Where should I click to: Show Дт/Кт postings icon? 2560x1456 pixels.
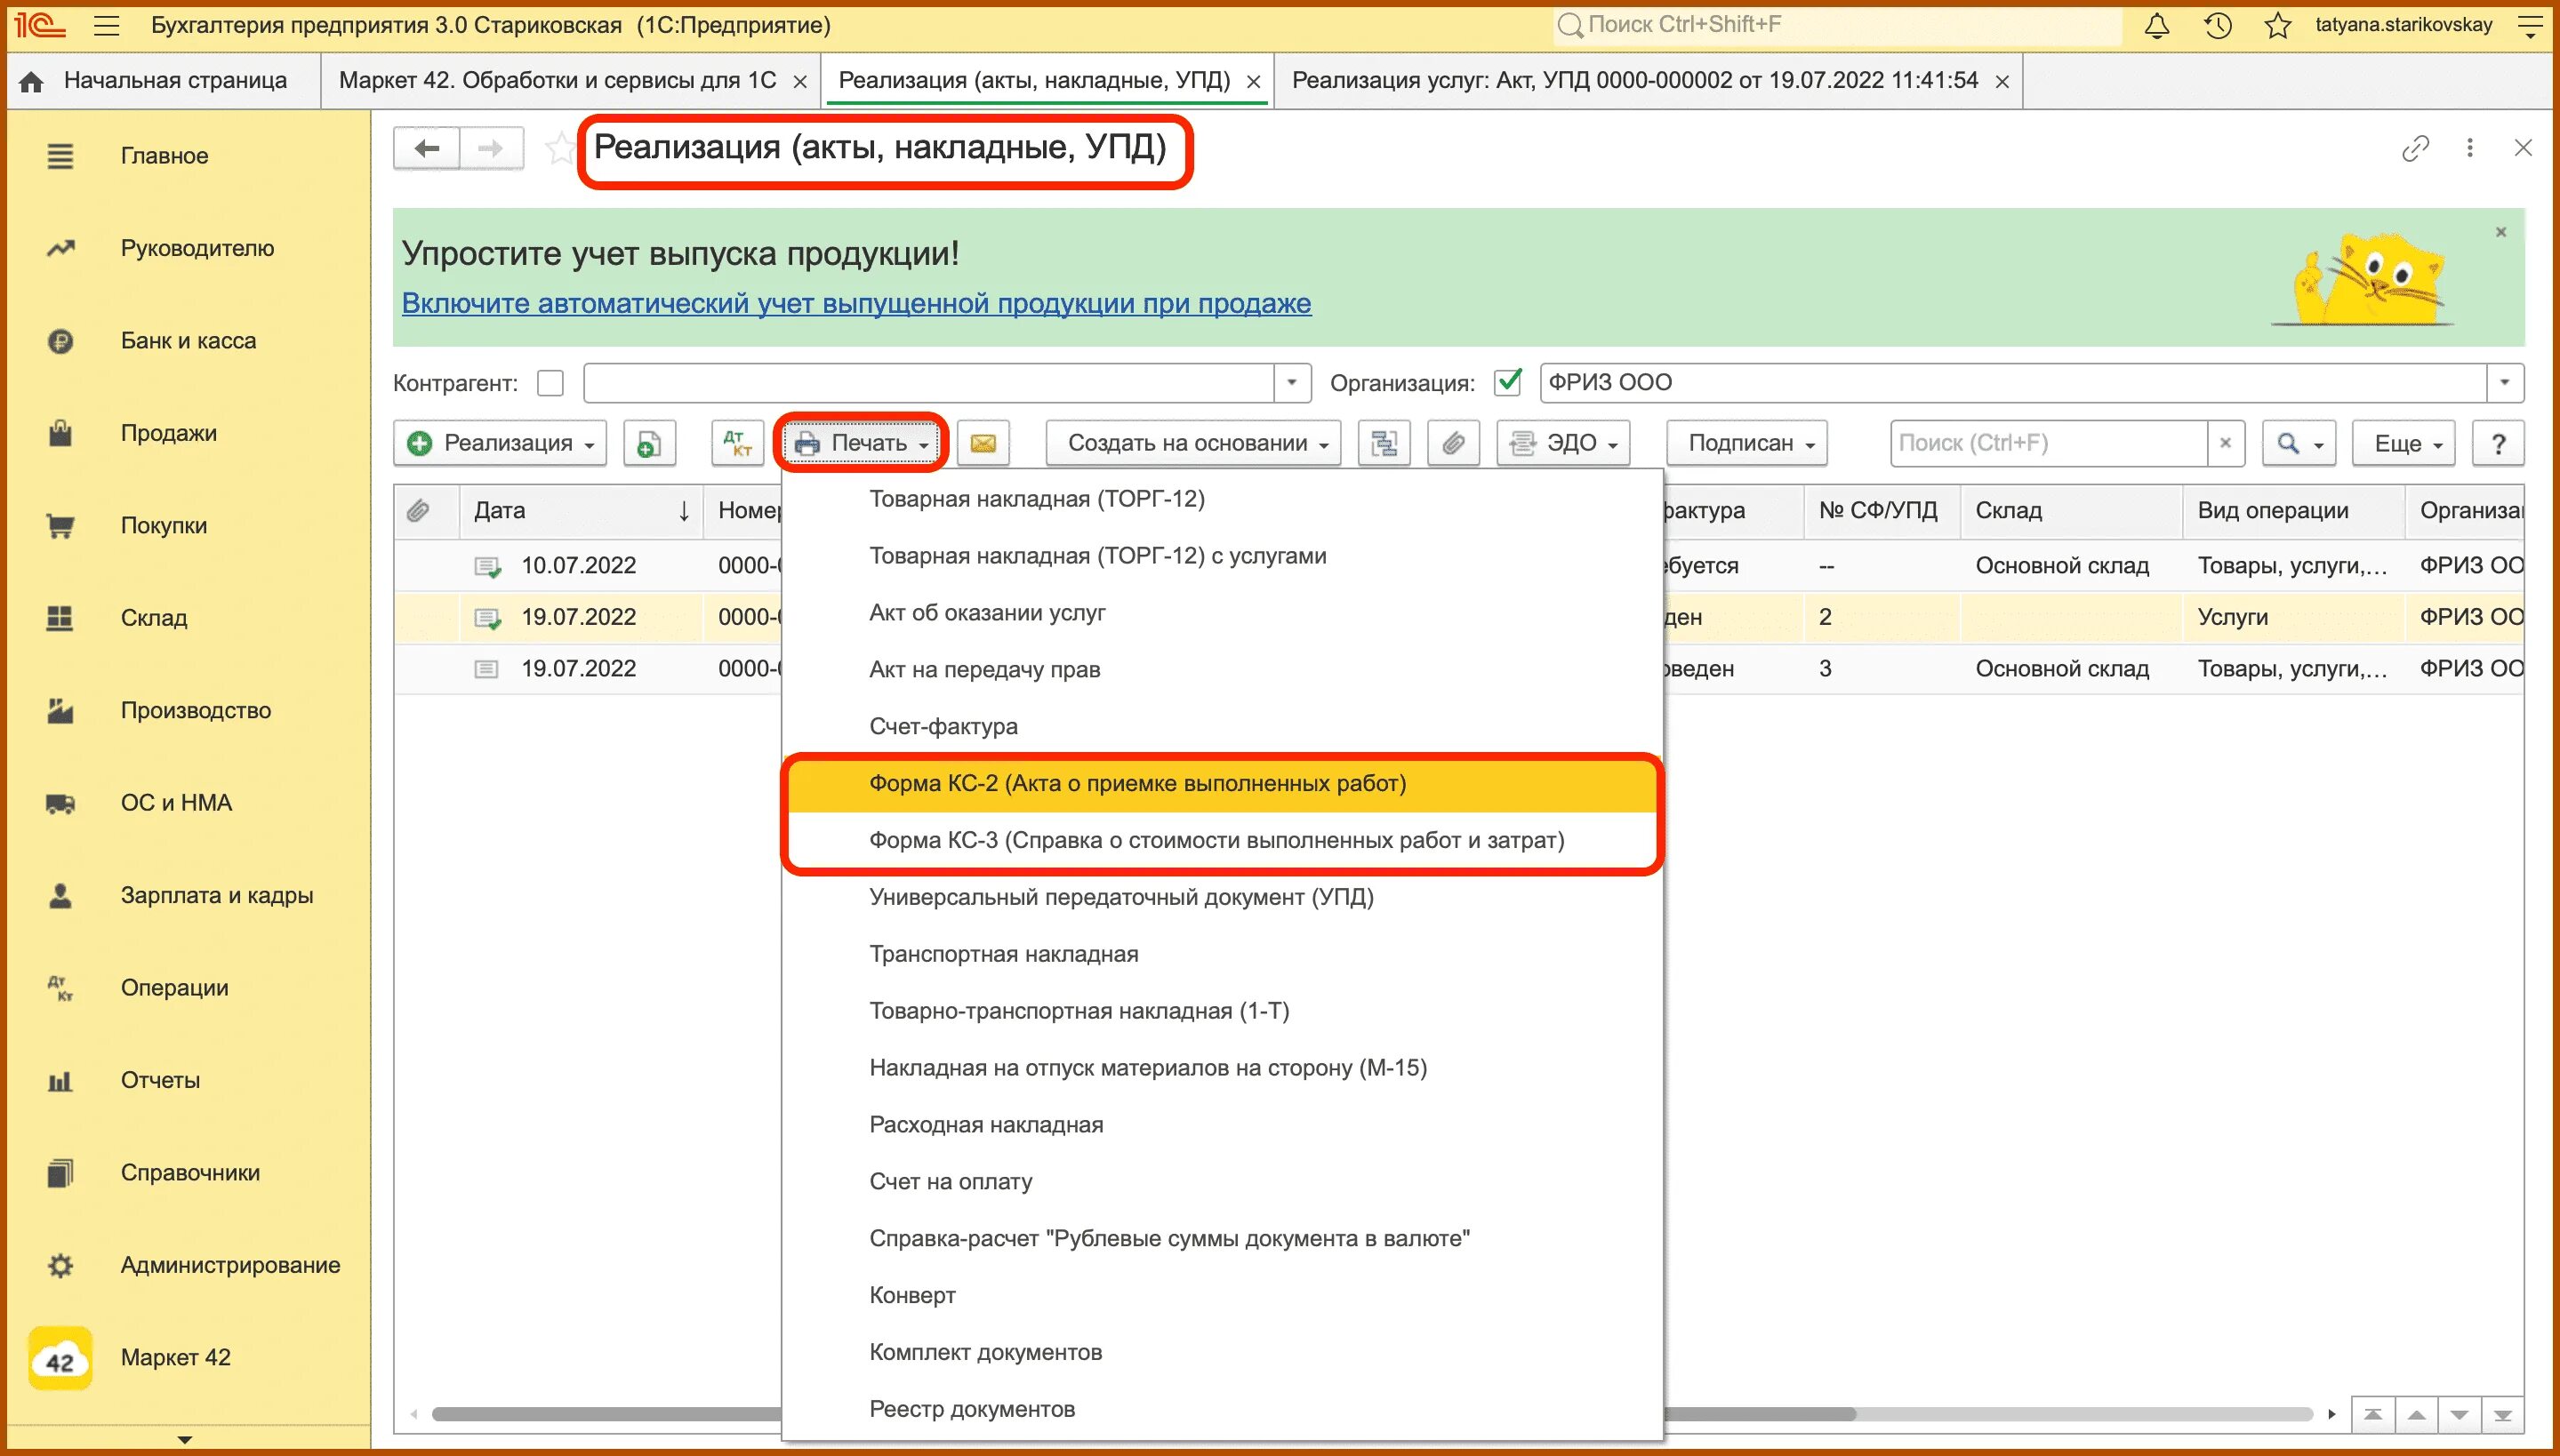[x=737, y=443]
